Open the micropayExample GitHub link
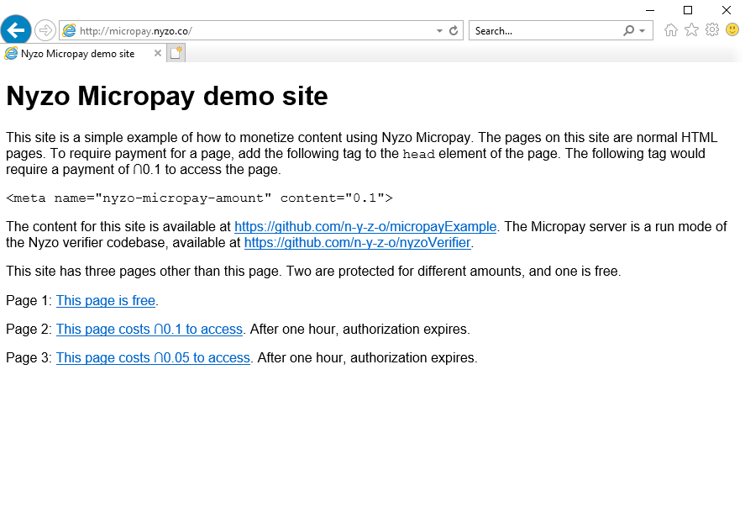The width and height of the screenshot is (745, 528). [365, 226]
